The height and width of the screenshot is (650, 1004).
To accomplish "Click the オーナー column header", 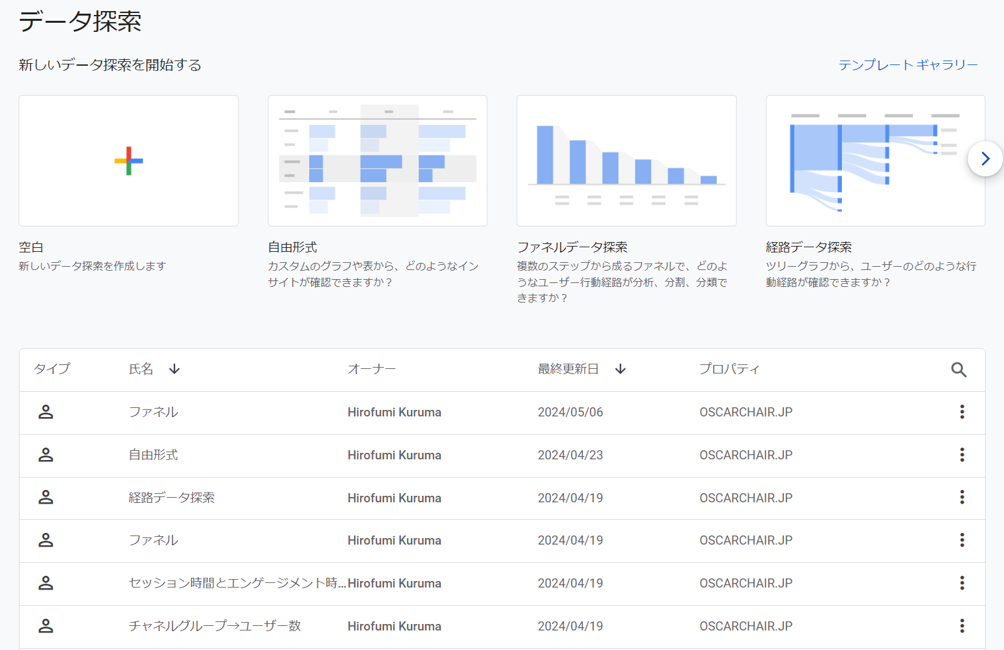I will click(x=372, y=369).
